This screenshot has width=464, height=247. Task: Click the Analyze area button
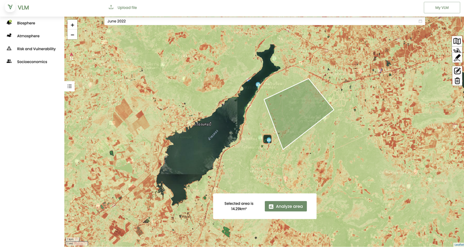pyautogui.click(x=286, y=206)
